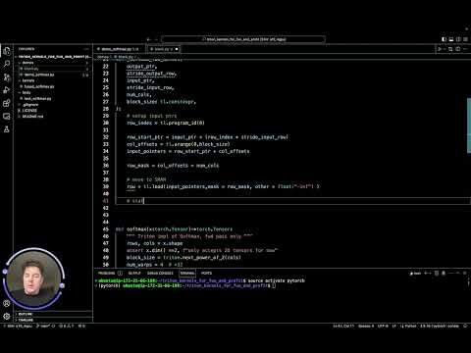
Task: Open the Remote Explorer view
Action: pos(7,117)
